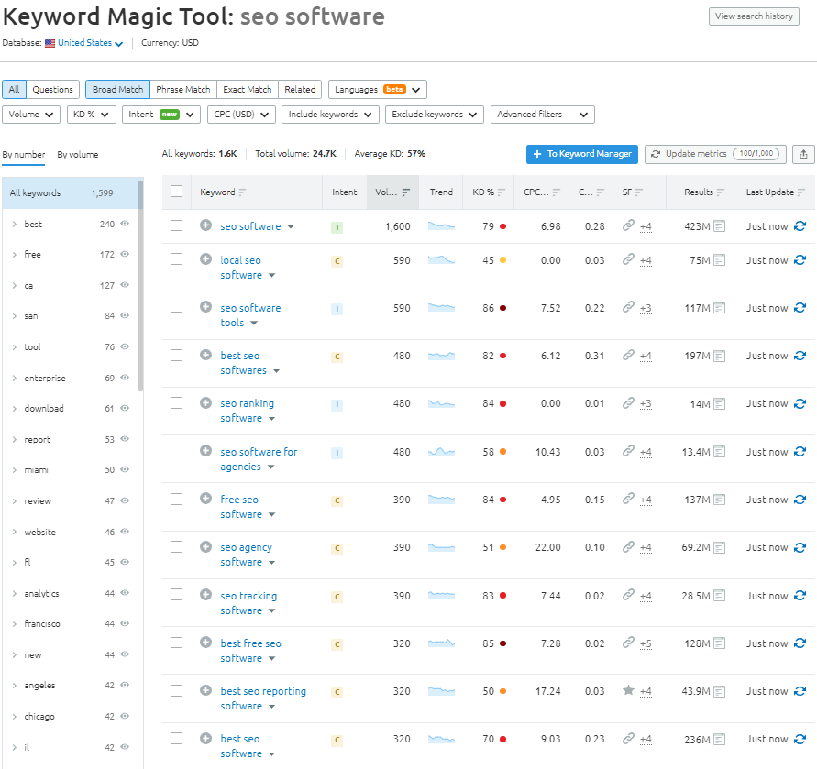Open the Languages beta dropdown

point(378,90)
